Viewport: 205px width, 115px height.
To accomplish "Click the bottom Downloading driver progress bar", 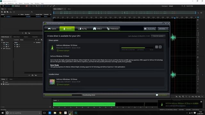I will 63,95.
